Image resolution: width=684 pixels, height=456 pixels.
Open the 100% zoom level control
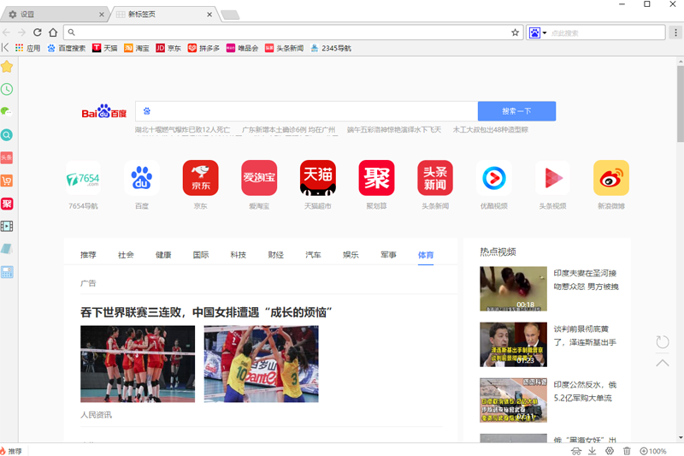click(653, 451)
